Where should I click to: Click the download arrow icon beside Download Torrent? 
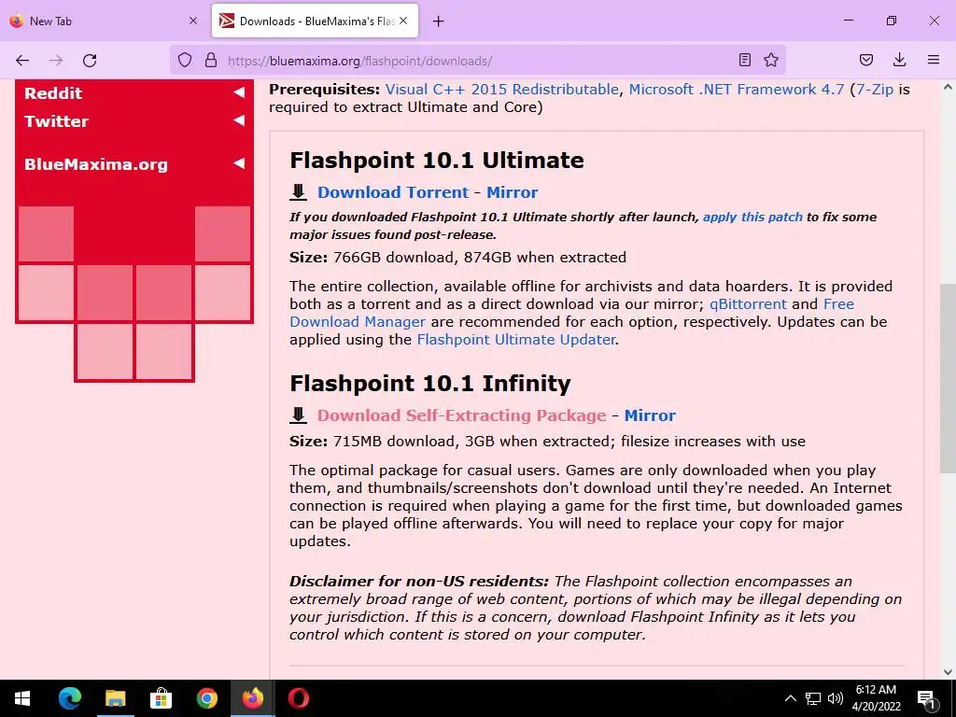point(298,192)
